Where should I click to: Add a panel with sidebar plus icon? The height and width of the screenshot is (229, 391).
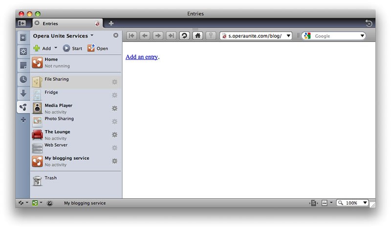click(x=23, y=120)
